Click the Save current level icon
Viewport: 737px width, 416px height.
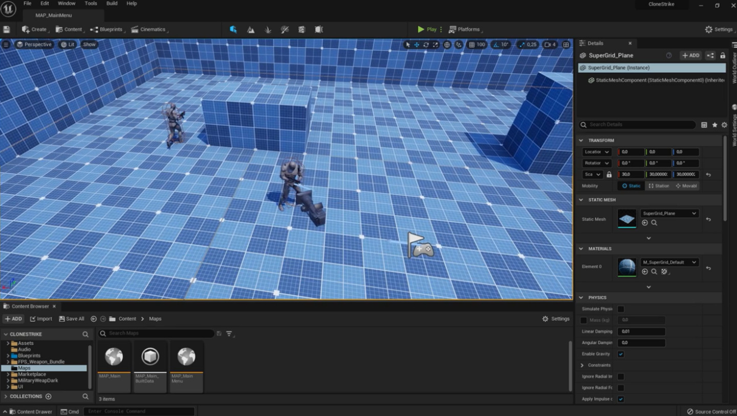(x=7, y=30)
